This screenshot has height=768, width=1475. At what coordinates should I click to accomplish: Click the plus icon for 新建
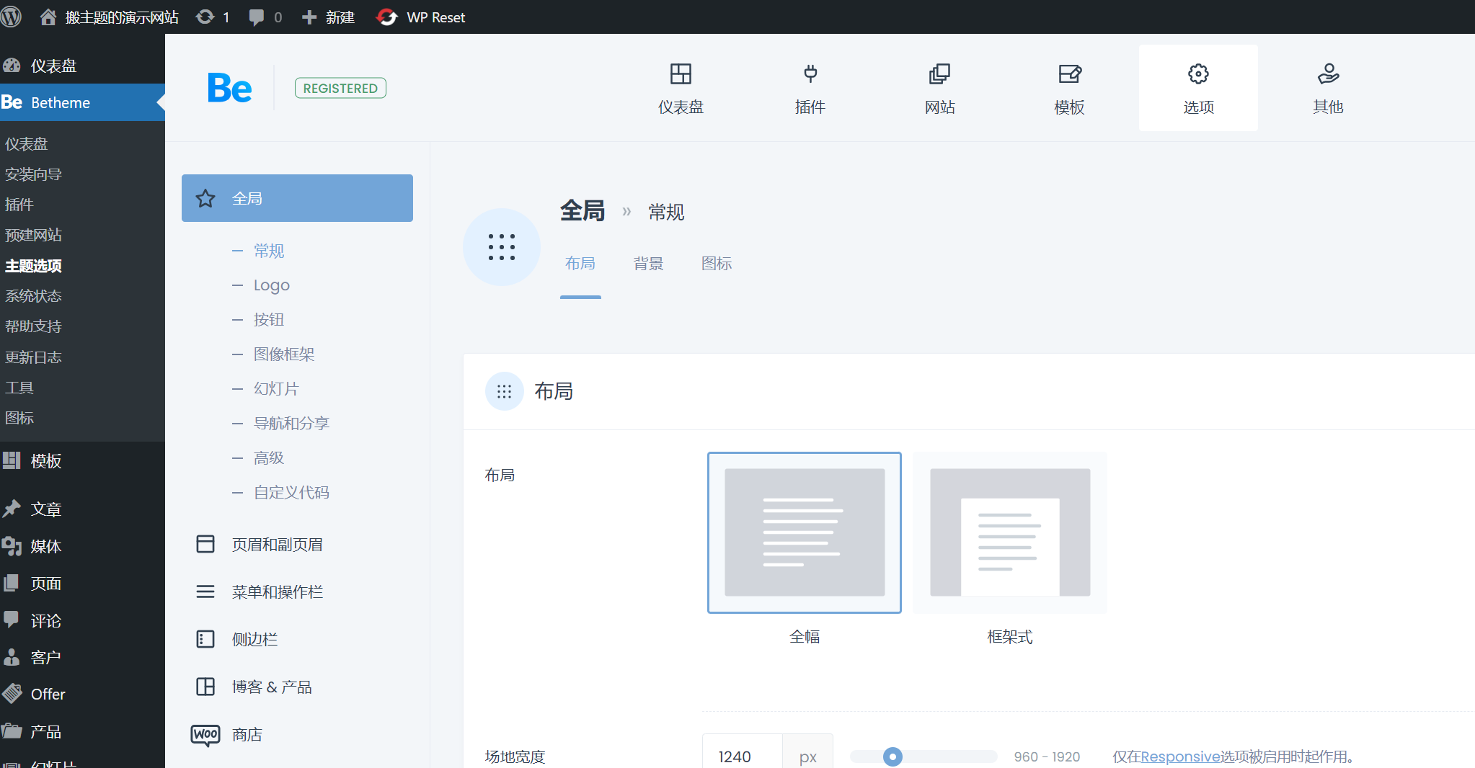tap(309, 17)
